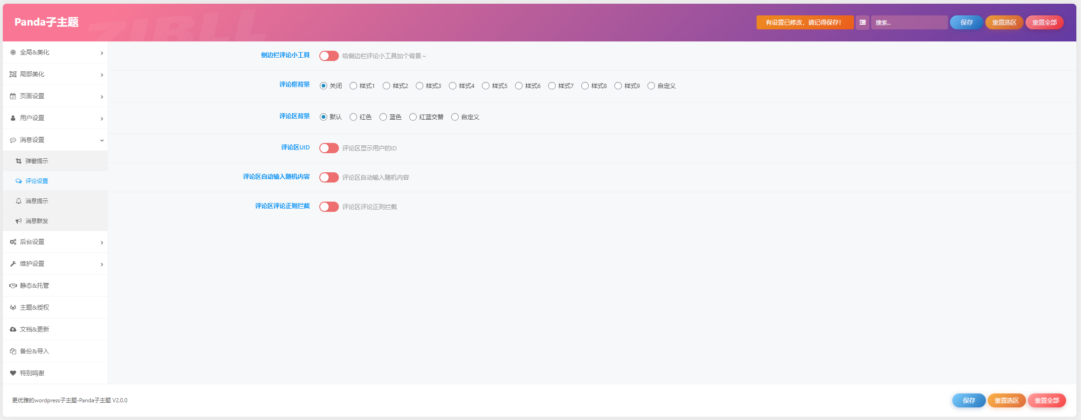Open 备份&导入 section

55,351
